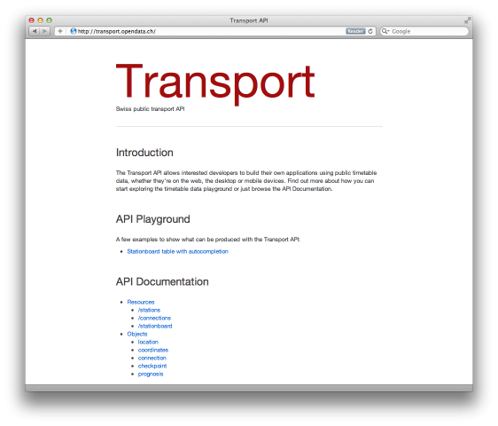Open the Resources documentation link
This screenshot has width=498, height=426.
pyautogui.click(x=141, y=302)
